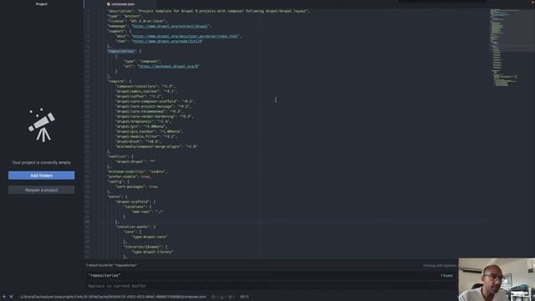Click the "drupal/coffee" line
This screenshot has height=301, width=535.
coord(140,96)
